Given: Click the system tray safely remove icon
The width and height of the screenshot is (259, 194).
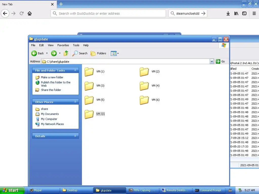Looking at the screenshot, I should coord(240,190).
